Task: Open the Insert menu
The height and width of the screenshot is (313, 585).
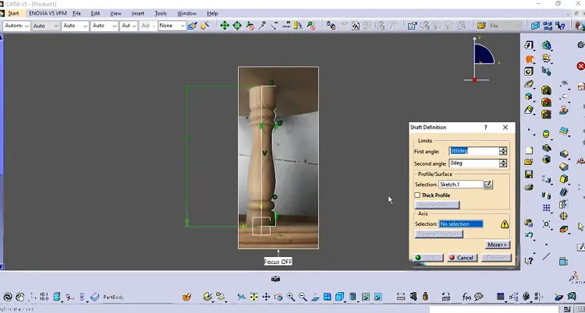Action: click(x=137, y=13)
